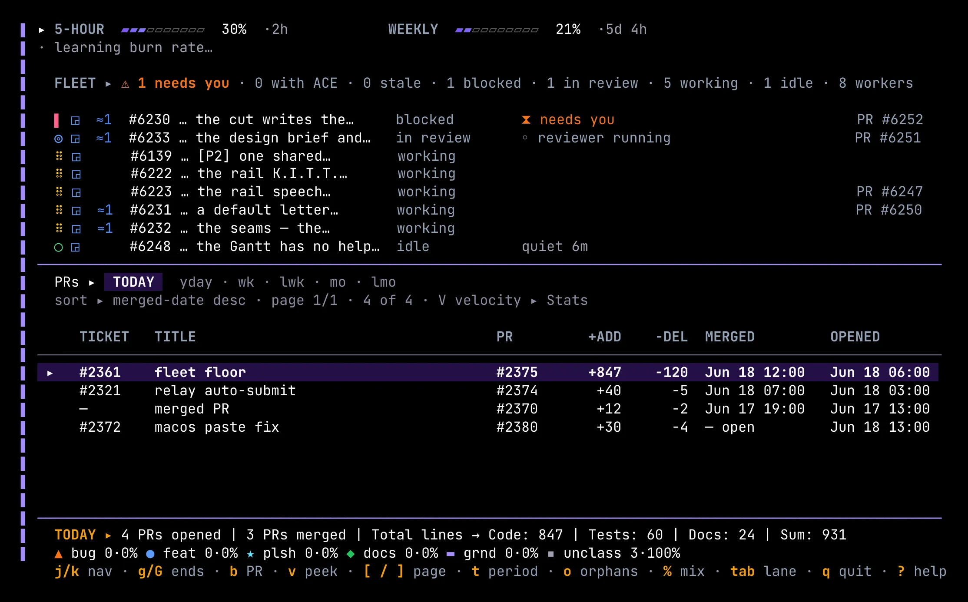
Task: Click the window icon in the #6223 row
Action: point(76,192)
